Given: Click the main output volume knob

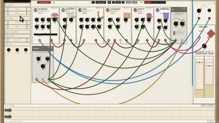Looking at the screenshot, I should 204,46.
